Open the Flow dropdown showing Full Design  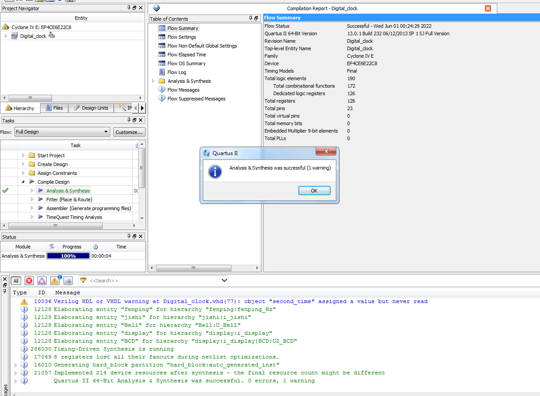(62, 132)
